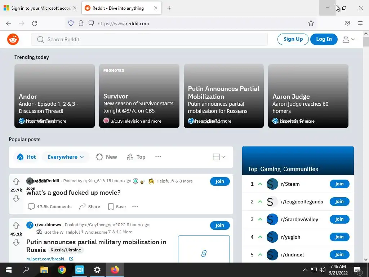Open Firefox hamburger application menu

click(360, 23)
